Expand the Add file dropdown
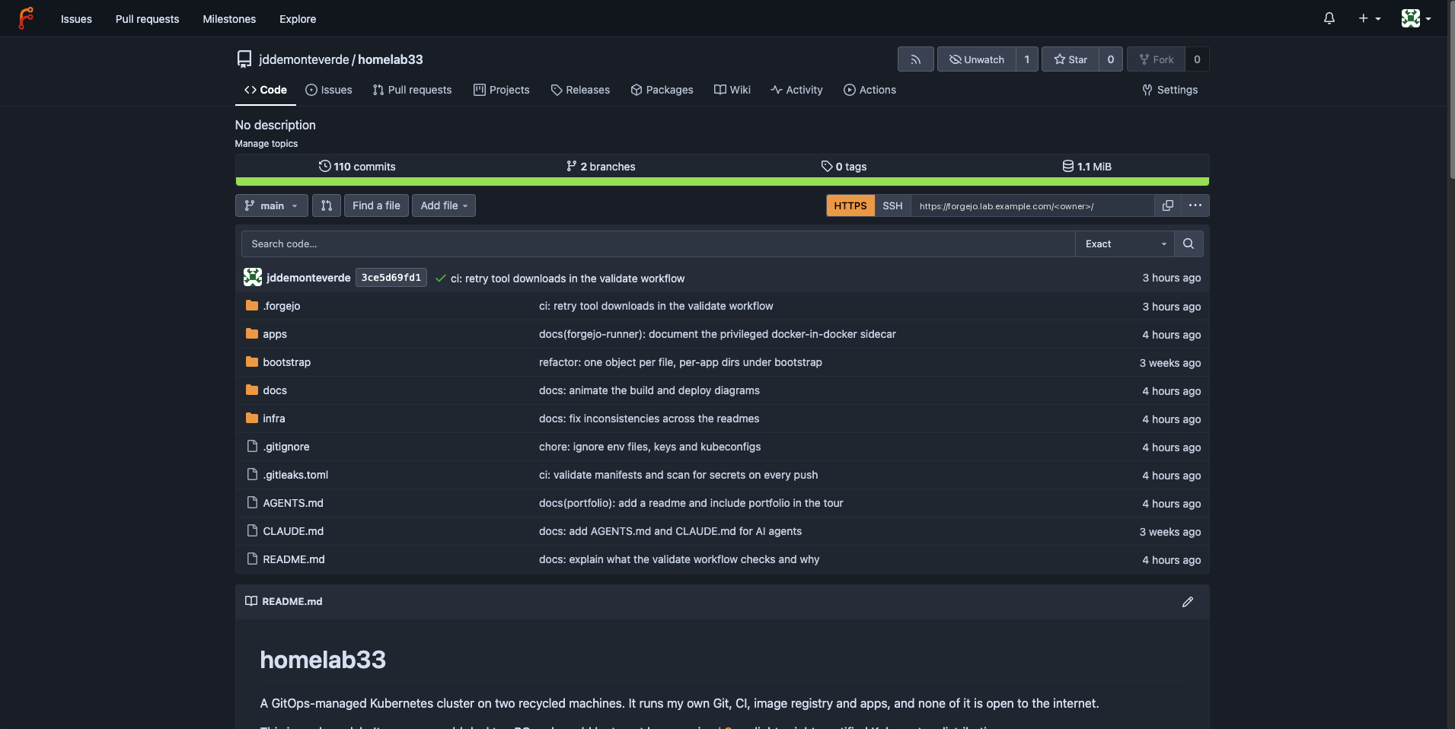This screenshot has width=1455, height=729. 444,205
